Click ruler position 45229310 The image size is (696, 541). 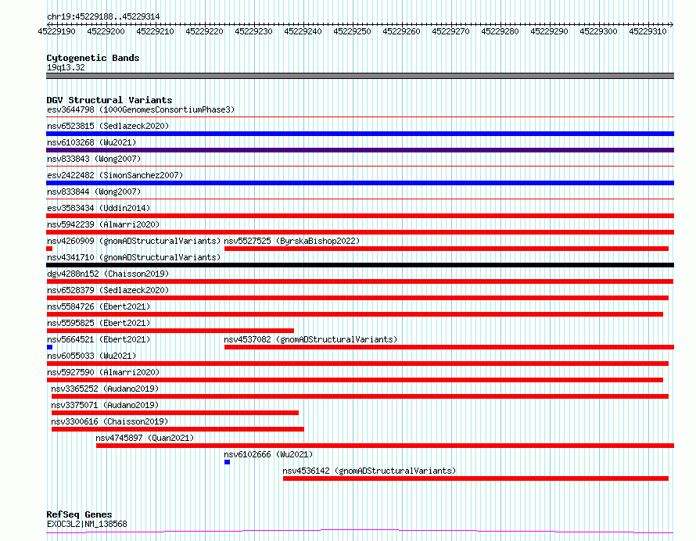pos(648,31)
